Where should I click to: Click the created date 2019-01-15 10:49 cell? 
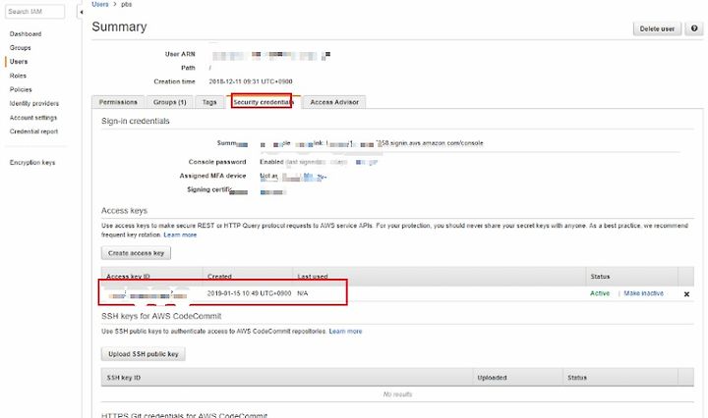pyautogui.click(x=249, y=293)
